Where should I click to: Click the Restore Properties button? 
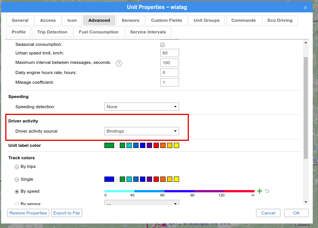pos(28,213)
